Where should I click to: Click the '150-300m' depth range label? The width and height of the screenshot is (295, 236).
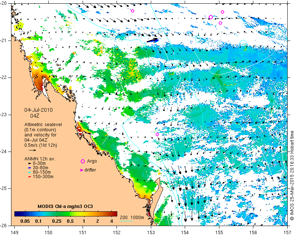coord(43,177)
